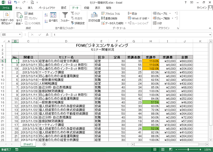This screenshot has width=213, height=152.
Task: Click 小計 subtotal icon
Action: [155, 23]
